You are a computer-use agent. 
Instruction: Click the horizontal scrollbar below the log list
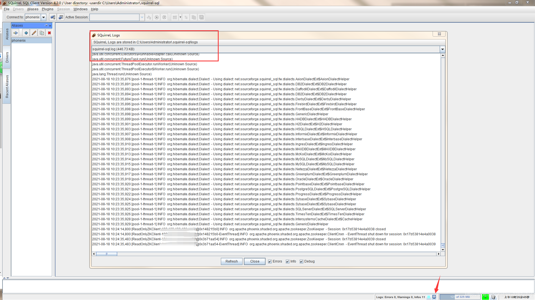pyautogui.click(x=107, y=254)
